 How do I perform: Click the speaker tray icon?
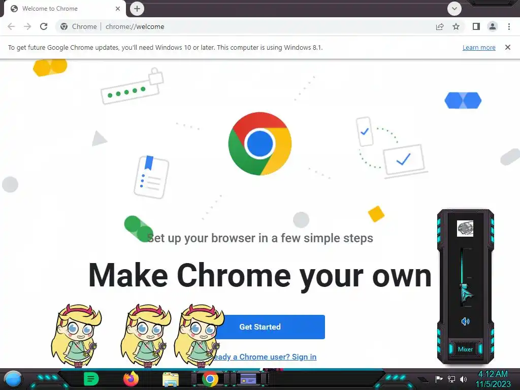pyautogui.click(x=463, y=379)
